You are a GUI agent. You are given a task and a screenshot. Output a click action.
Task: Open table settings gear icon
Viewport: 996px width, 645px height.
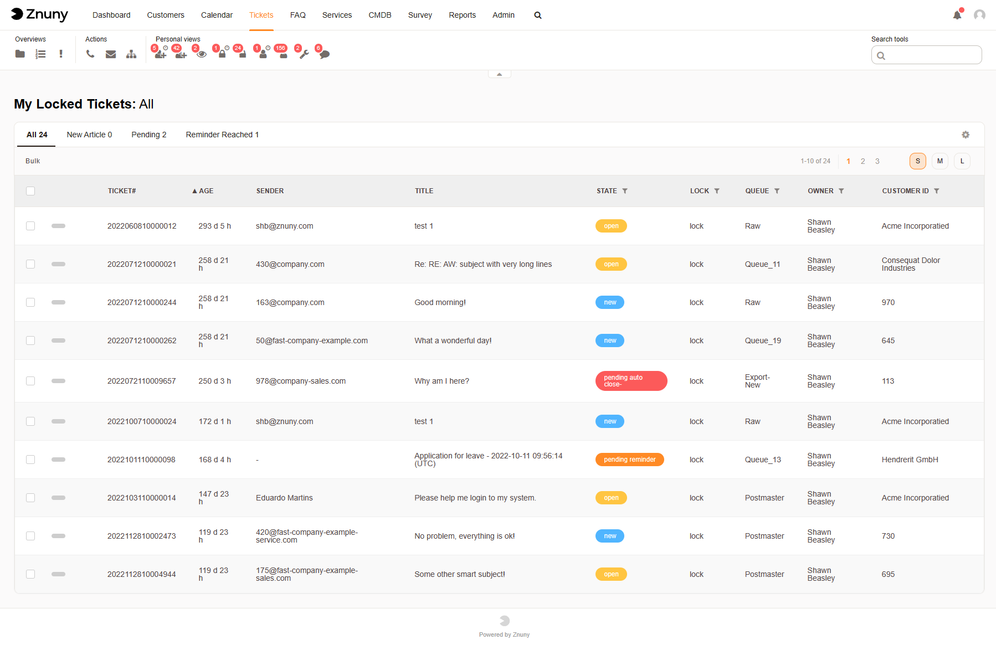966,135
